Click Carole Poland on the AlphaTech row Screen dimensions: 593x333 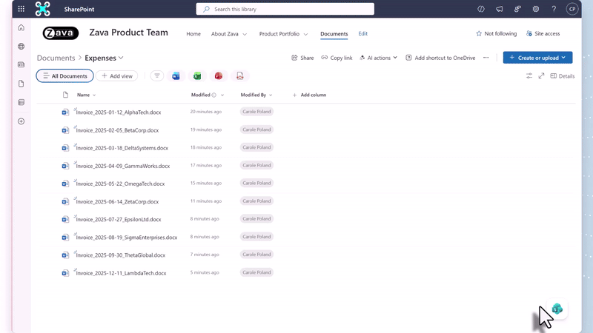pyautogui.click(x=256, y=112)
